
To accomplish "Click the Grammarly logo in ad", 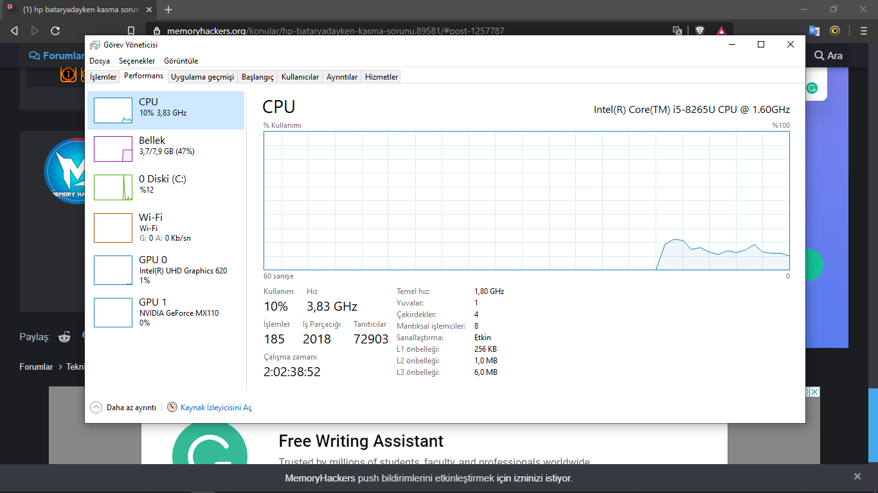I will (x=210, y=444).
